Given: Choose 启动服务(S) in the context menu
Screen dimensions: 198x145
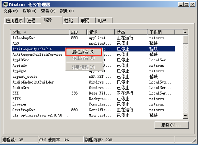Looking at the screenshot, I should [x=84, y=52].
